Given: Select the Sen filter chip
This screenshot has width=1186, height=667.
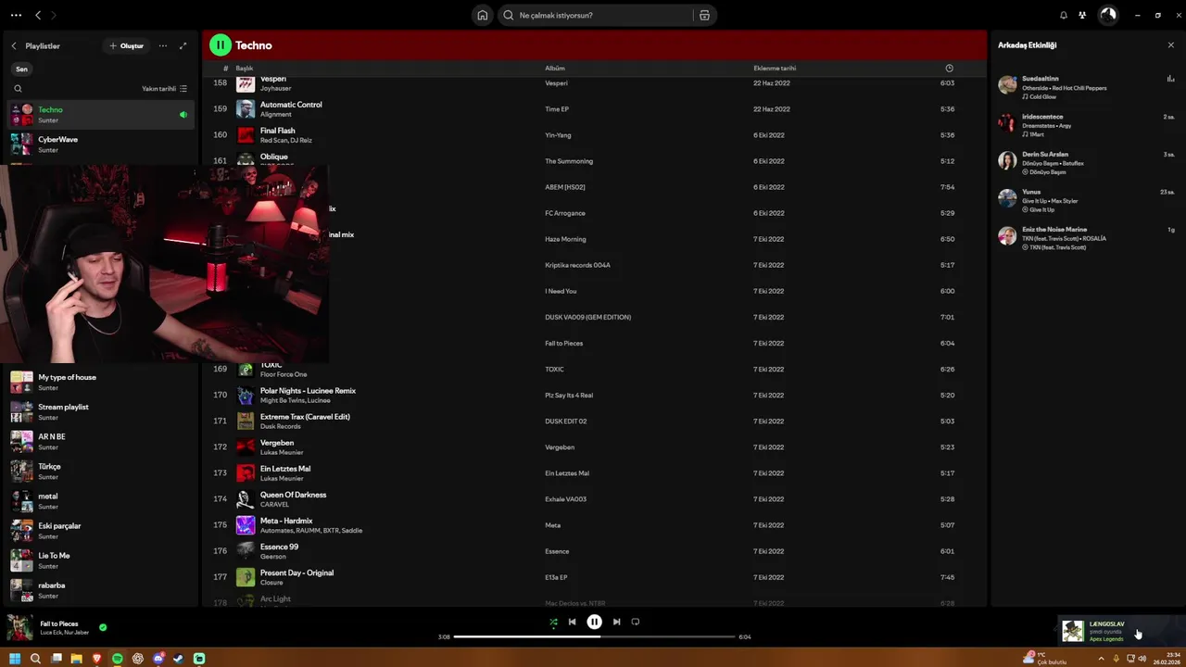Looking at the screenshot, I should pyautogui.click(x=21, y=69).
